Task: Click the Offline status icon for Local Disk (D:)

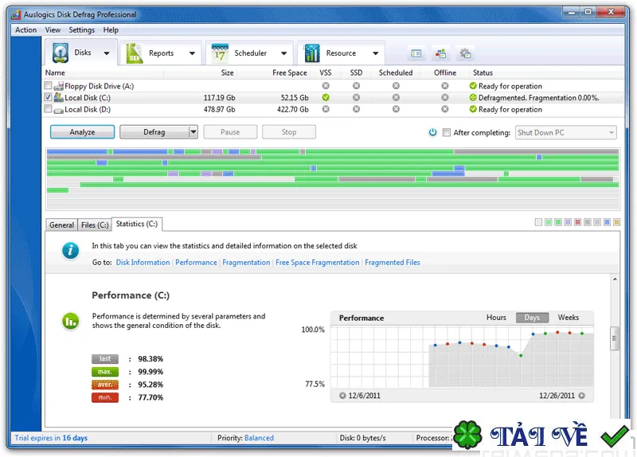Action: pos(445,109)
